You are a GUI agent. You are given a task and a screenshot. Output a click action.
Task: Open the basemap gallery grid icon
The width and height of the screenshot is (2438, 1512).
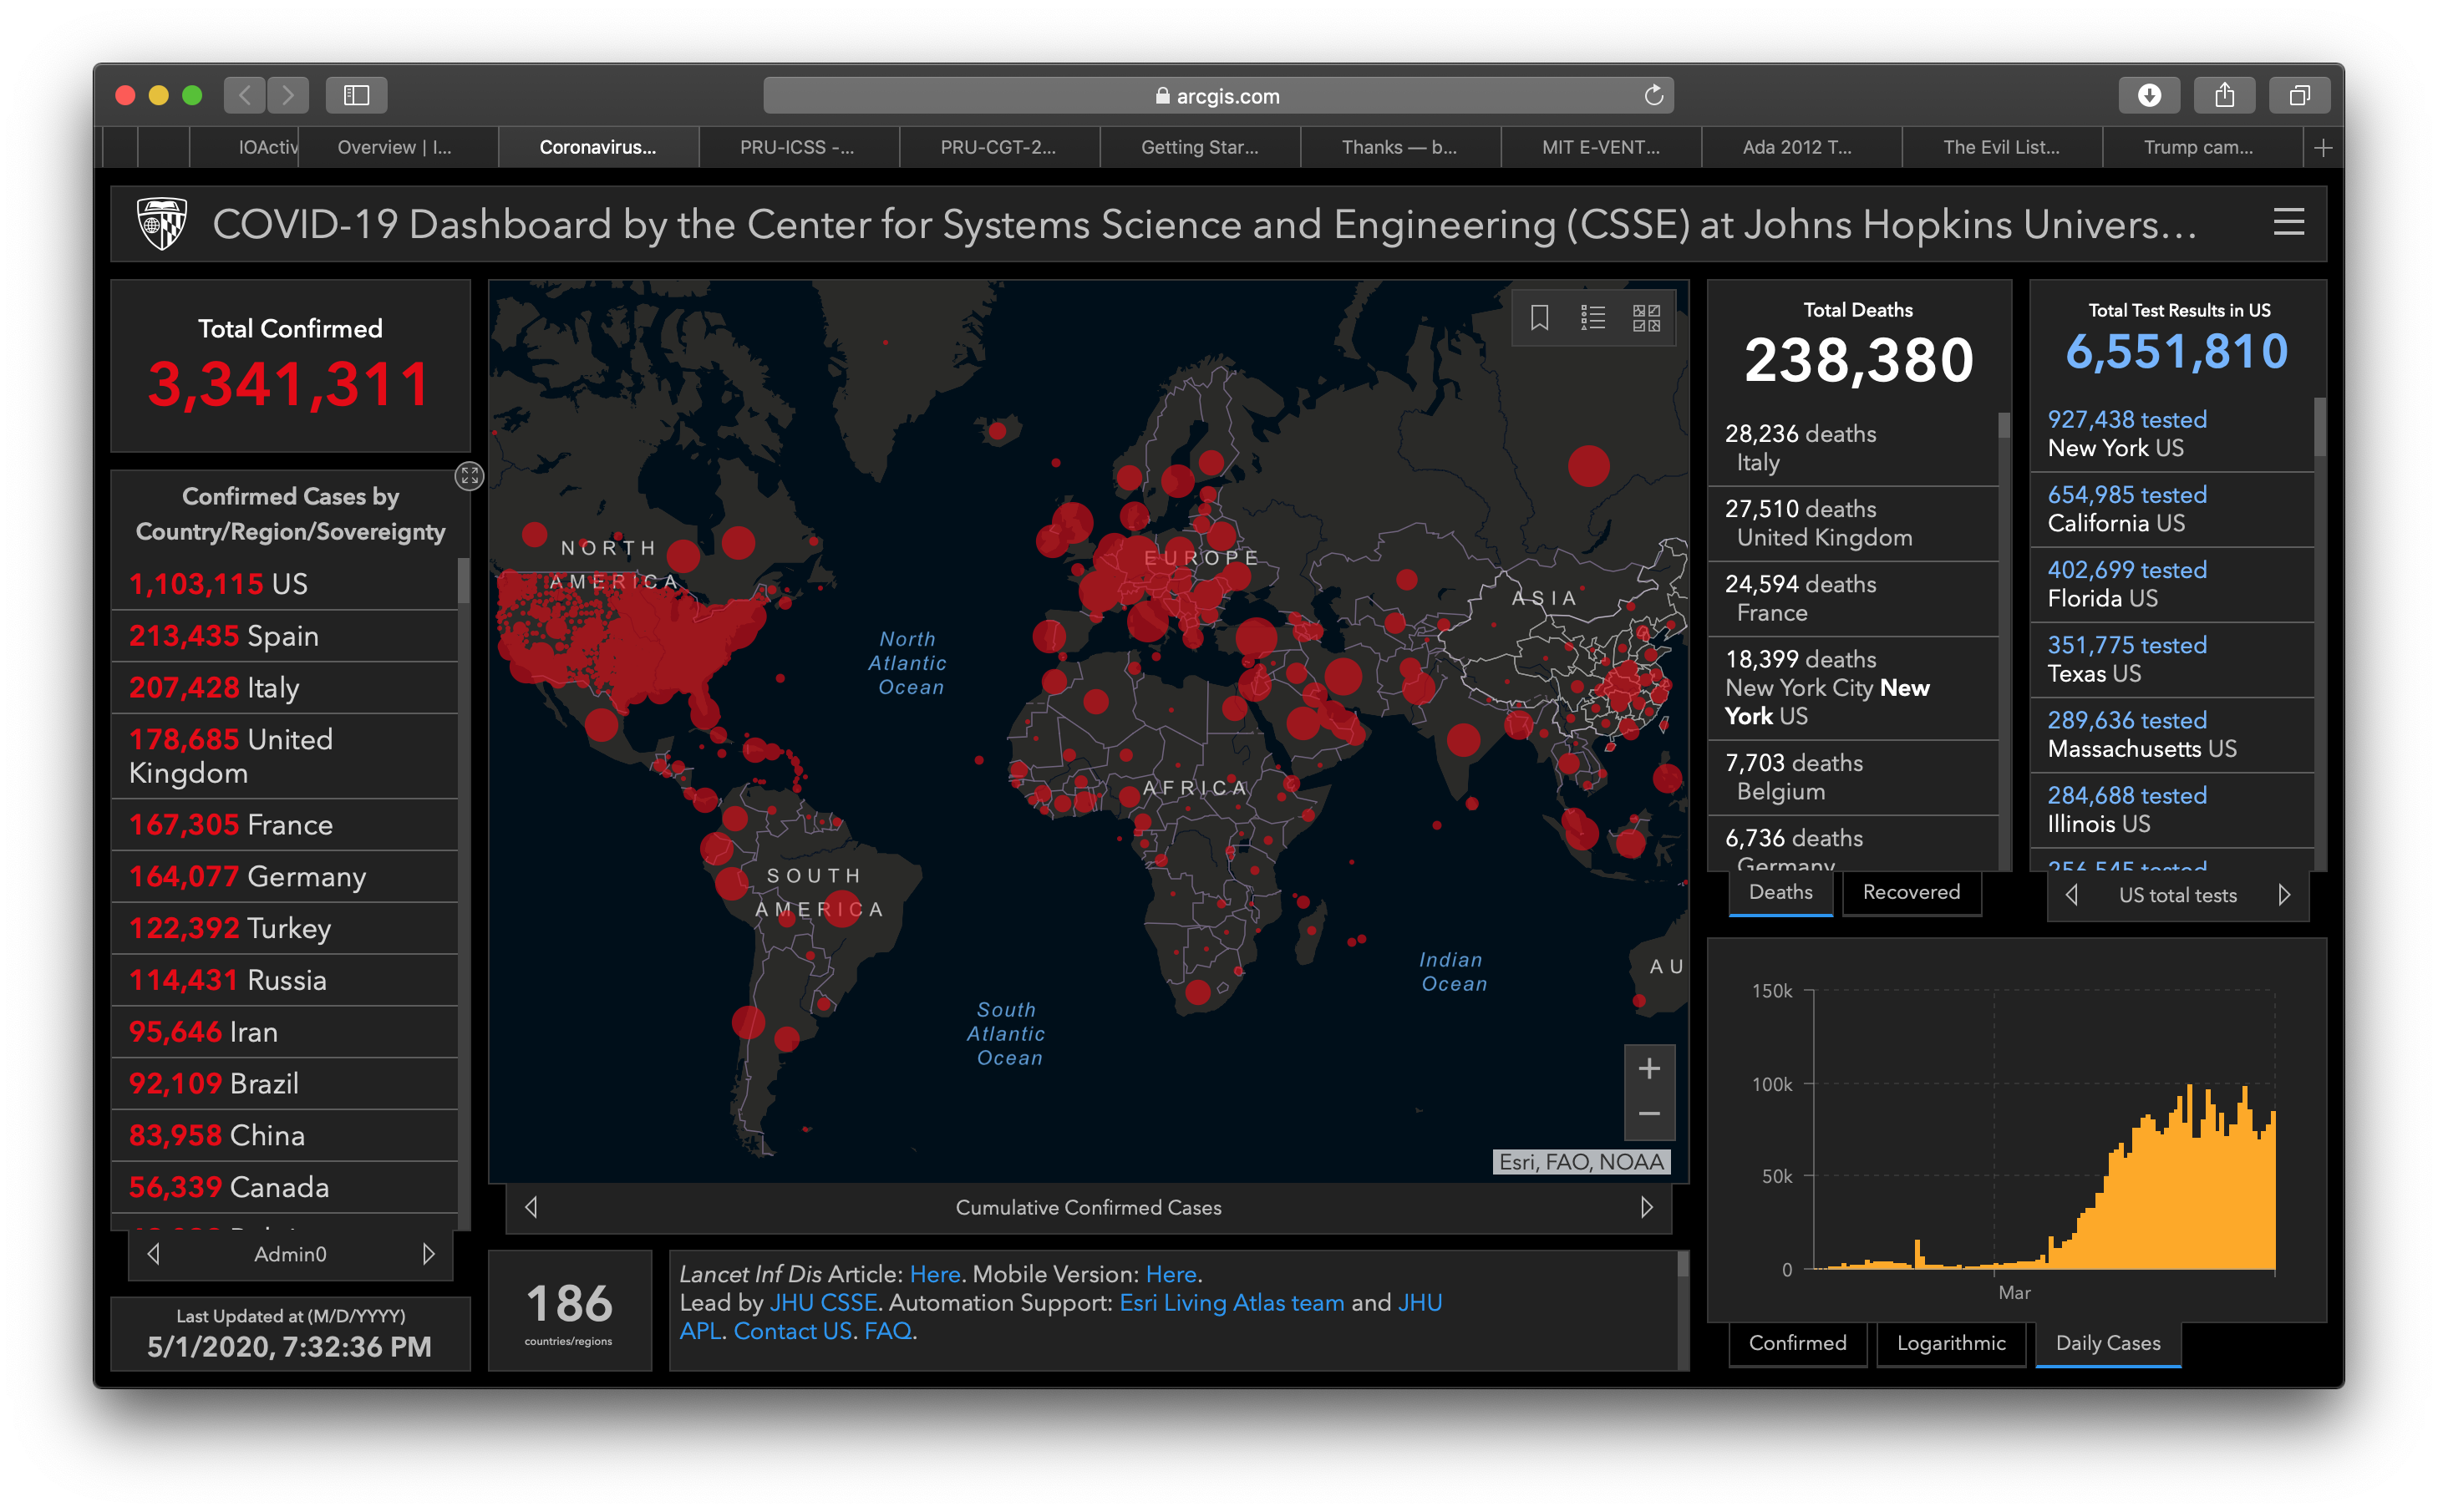1646,318
